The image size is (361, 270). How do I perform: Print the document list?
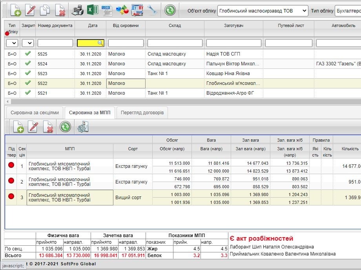[77, 10]
